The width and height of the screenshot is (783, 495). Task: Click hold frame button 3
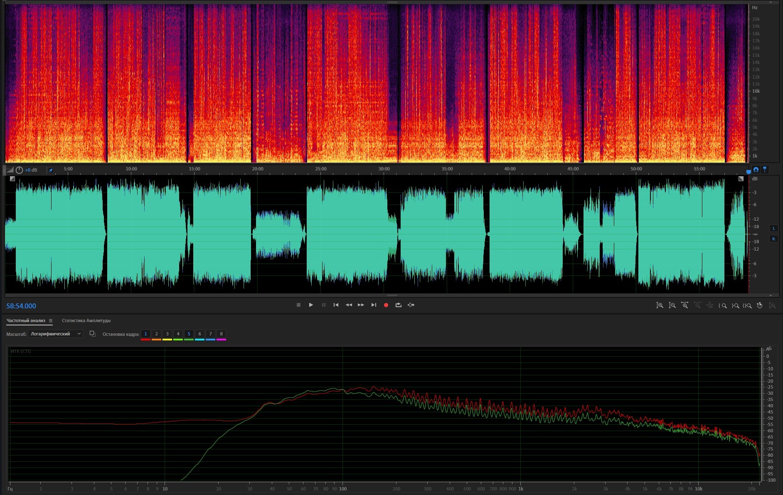167,334
